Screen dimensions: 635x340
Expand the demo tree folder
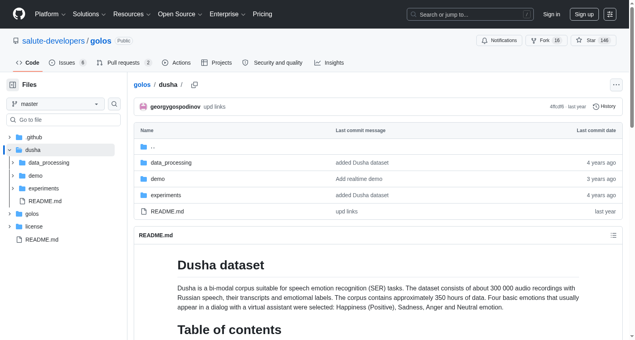tap(13, 176)
